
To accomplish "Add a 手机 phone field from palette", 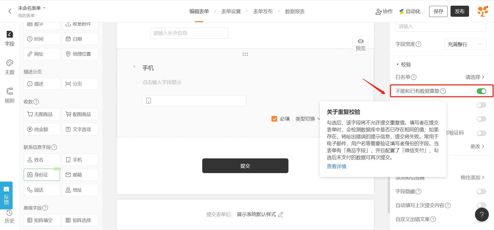I will point(80,160).
